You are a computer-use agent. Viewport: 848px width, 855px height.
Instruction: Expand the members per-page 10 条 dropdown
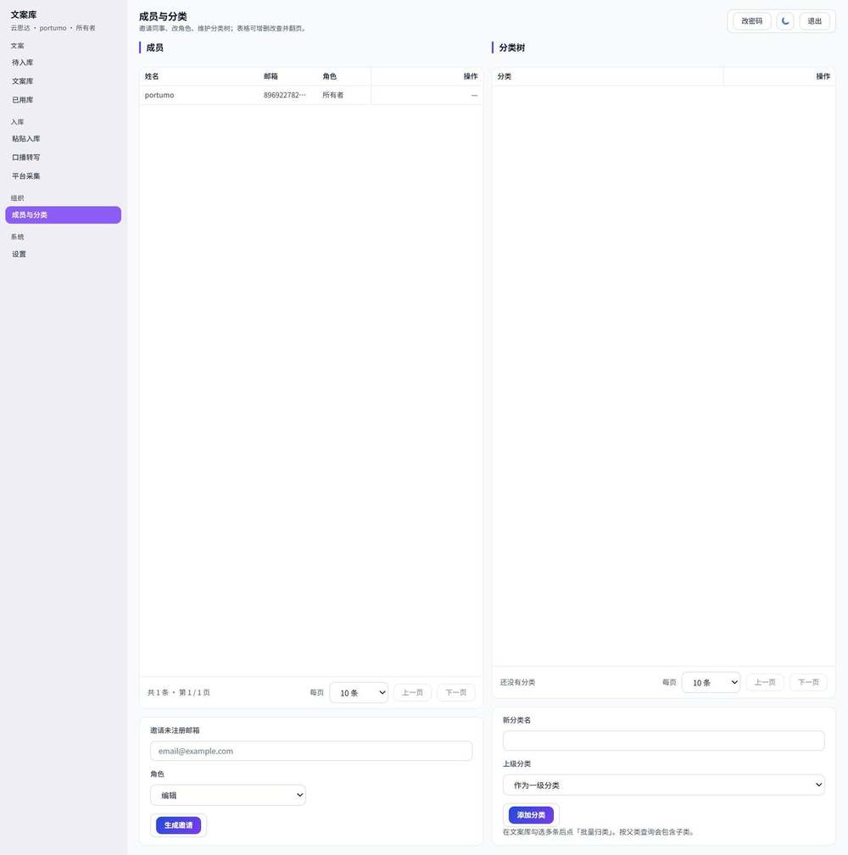(359, 692)
